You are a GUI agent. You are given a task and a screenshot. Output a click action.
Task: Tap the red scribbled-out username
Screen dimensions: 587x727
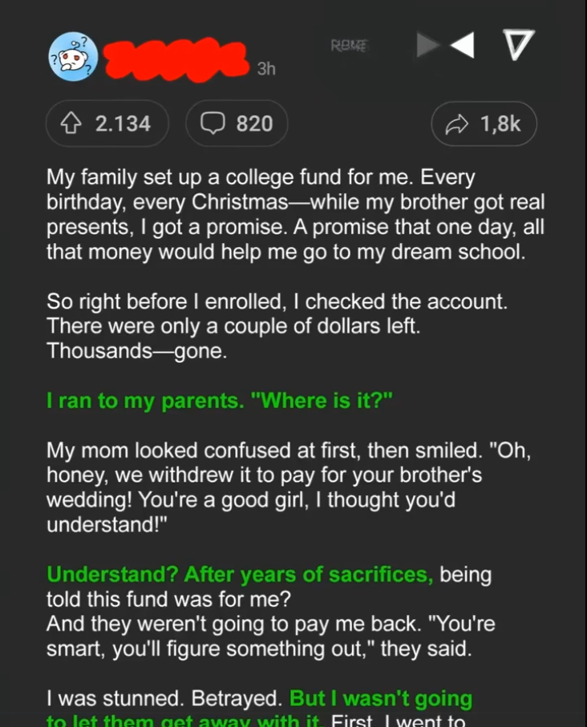[176, 60]
